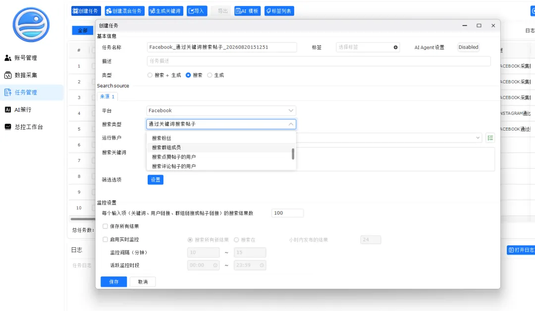This screenshot has height=311, width=535.
Task: Click the blue 设置 filter button
Action: pyautogui.click(x=156, y=180)
